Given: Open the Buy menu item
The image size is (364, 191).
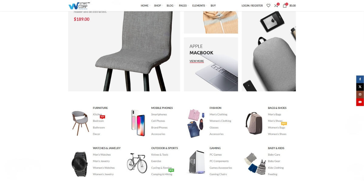Looking at the screenshot, I should pyautogui.click(x=213, y=5).
